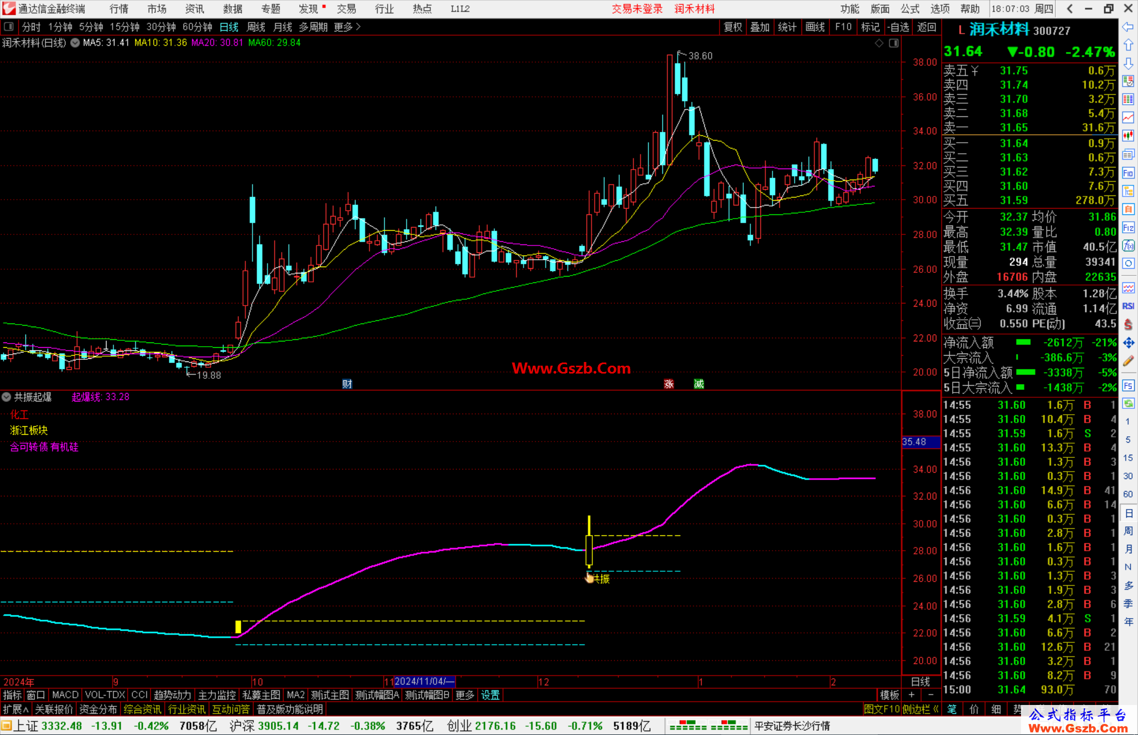The width and height of the screenshot is (1138, 735).
Task: Click the orange document icon in sidebar
Action: pyautogui.click(x=1128, y=209)
